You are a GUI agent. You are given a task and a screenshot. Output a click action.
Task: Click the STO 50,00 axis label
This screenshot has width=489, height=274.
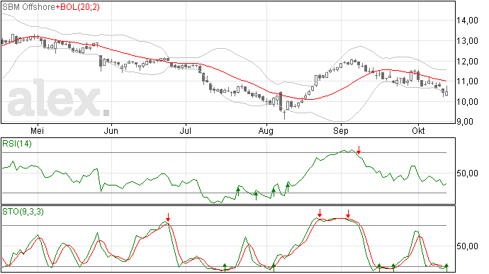click(467, 246)
